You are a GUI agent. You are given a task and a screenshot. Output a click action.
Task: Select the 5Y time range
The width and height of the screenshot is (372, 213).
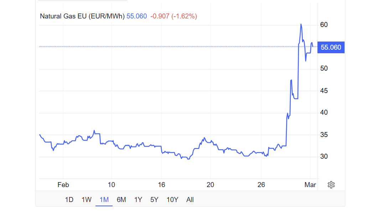click(x=154, y=200)
